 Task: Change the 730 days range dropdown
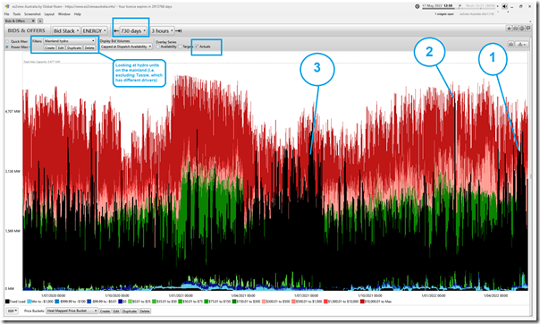click(x=133, y=30)
